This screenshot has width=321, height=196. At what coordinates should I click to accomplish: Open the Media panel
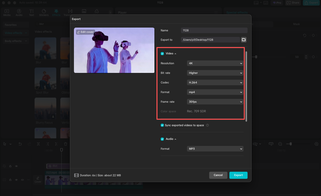[7, 12]
